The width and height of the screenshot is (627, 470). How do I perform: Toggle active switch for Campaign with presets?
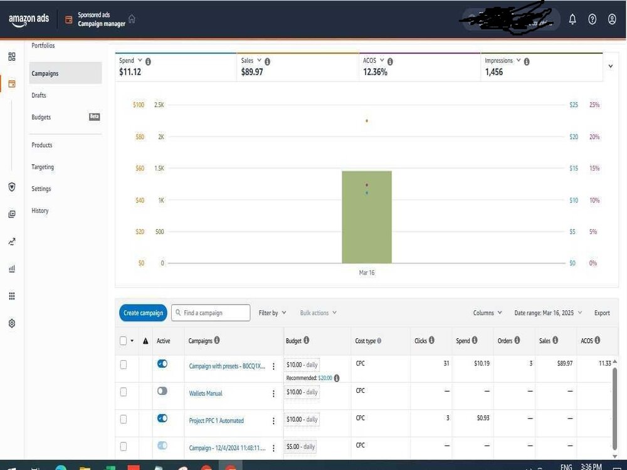[x=162, y=363]
